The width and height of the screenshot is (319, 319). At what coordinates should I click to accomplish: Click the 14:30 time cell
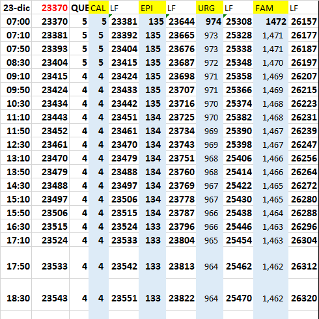[x=16, y=186]
